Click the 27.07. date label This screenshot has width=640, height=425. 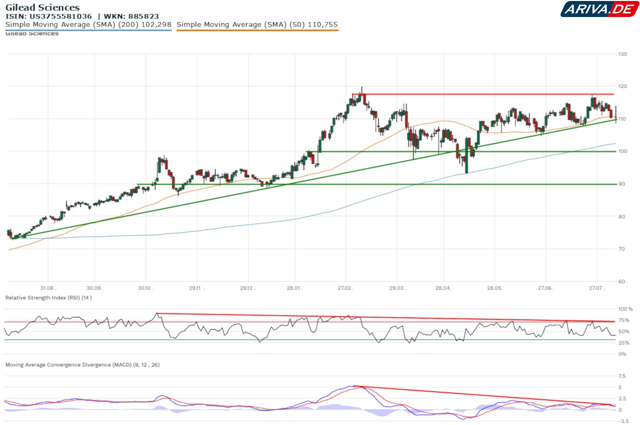[x=597, y=288]
